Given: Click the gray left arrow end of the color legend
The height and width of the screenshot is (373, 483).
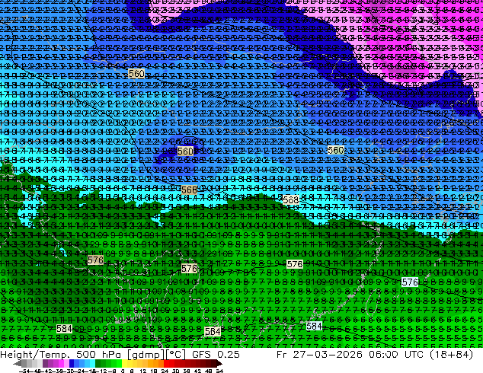Looking at the screenshot, I should [x=18, y=364].
